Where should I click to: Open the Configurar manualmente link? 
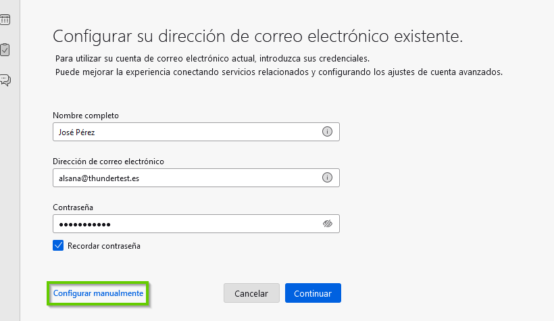(98, 293)
